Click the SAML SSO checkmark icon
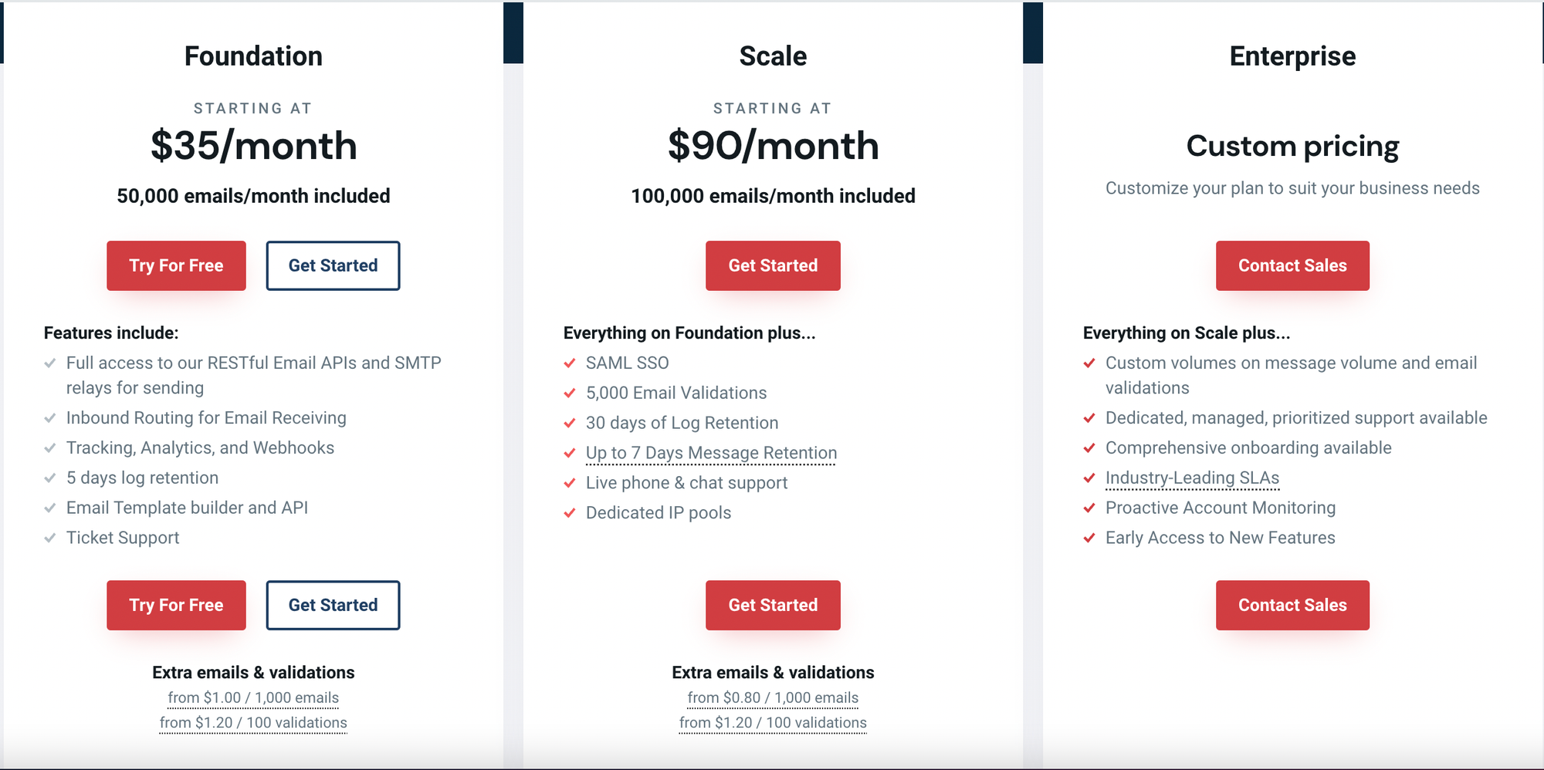Viewport: 1544px width, 770px height. tap(570, 363)
